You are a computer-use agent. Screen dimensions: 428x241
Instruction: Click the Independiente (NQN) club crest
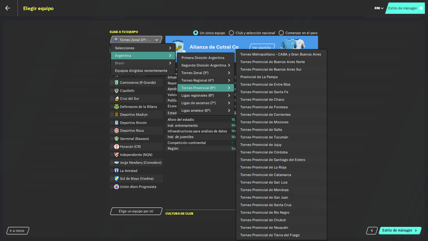point(117,155)
